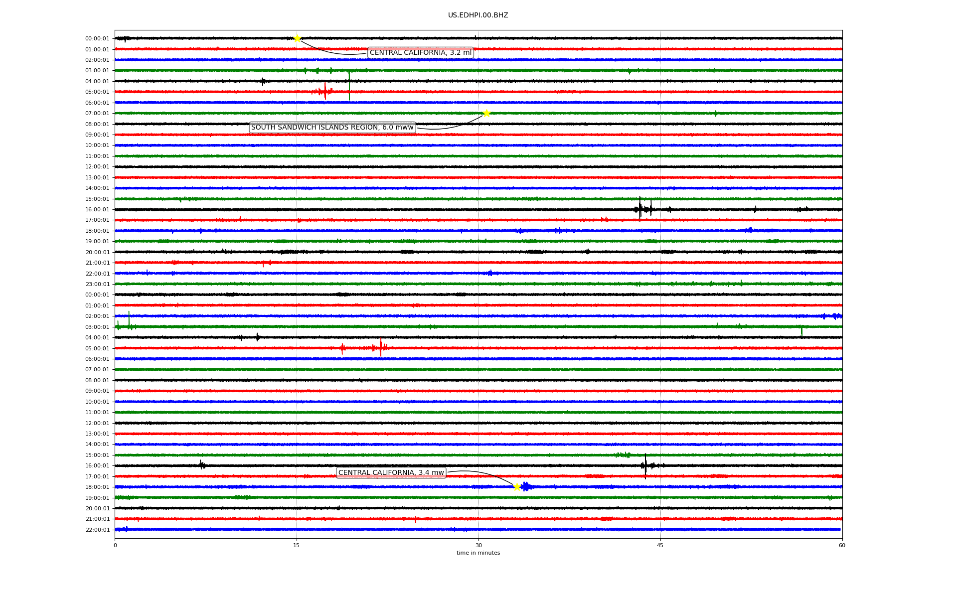Click the green vertical spike below the 03:00:01 trace
Image resolution: width=957 pixels, height=598 pixels.
click(349, 85)
